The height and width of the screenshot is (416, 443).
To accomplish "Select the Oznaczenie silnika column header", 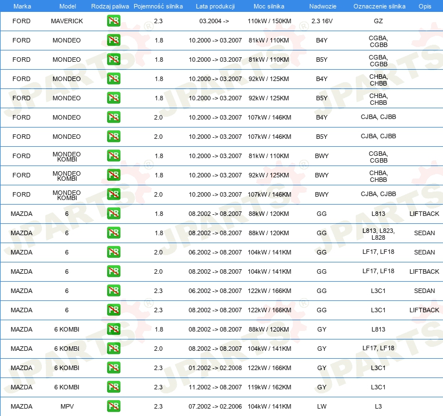I will tap(379, 6).
